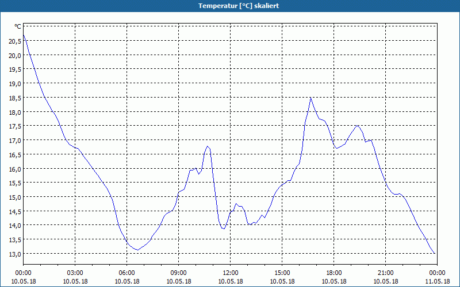The image size is (460, 287).
Task: Click the 10.05.18 date under 03:00
Action: 75,282
